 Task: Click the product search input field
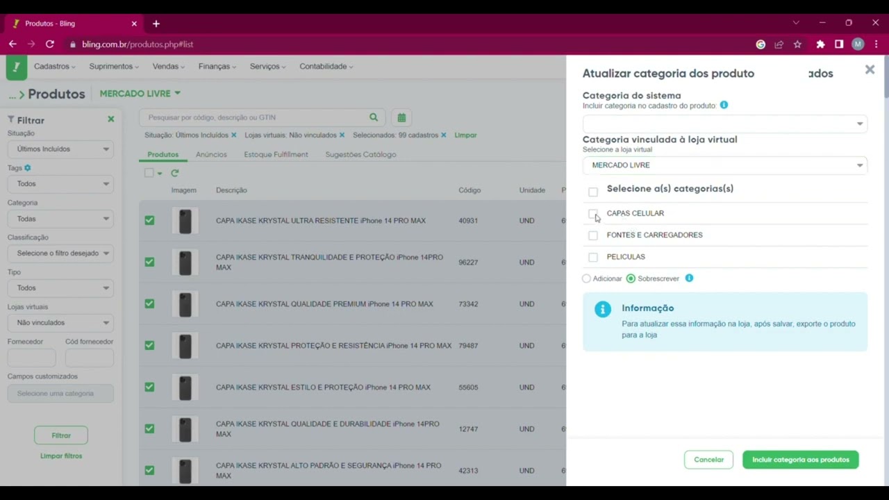(x=257, y=117)
